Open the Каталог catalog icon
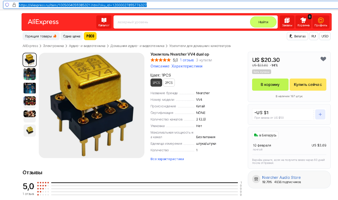Image resolution: width=338 pixels, height=200 pixels. tap(104, 22)
